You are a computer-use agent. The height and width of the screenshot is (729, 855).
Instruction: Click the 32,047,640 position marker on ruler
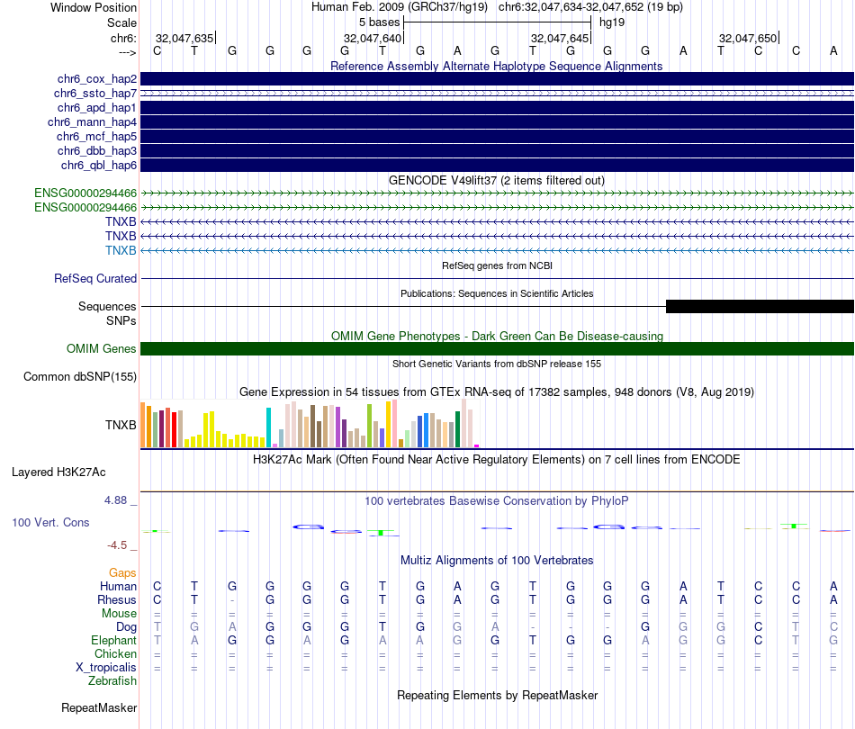(x=373, y=39)
